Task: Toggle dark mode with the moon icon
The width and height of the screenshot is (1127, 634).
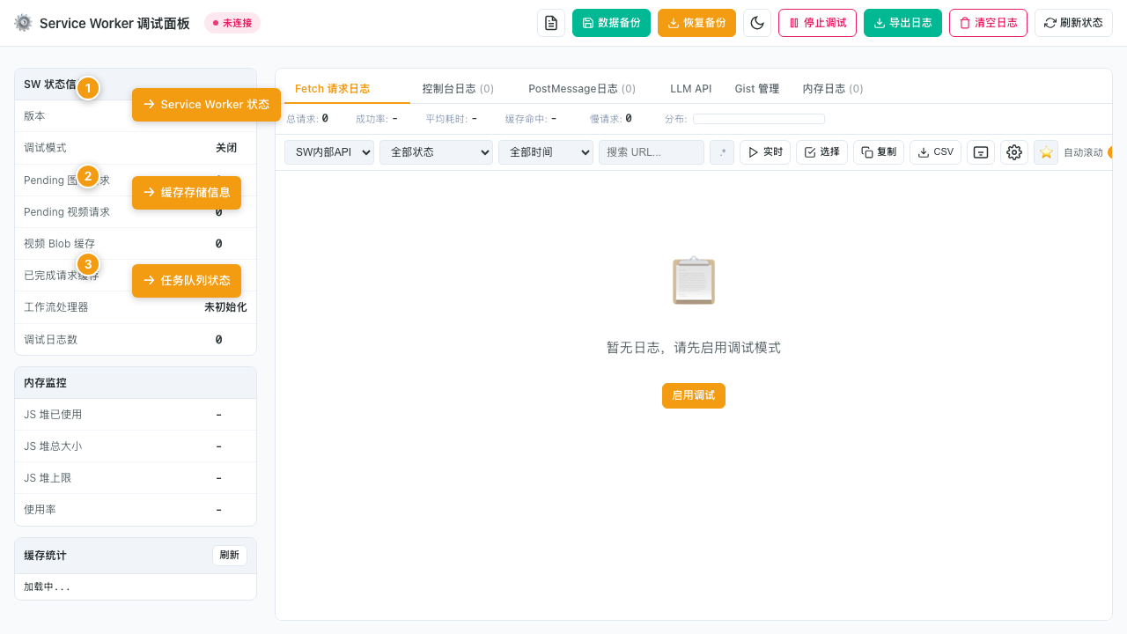Action: pos(757,23)
